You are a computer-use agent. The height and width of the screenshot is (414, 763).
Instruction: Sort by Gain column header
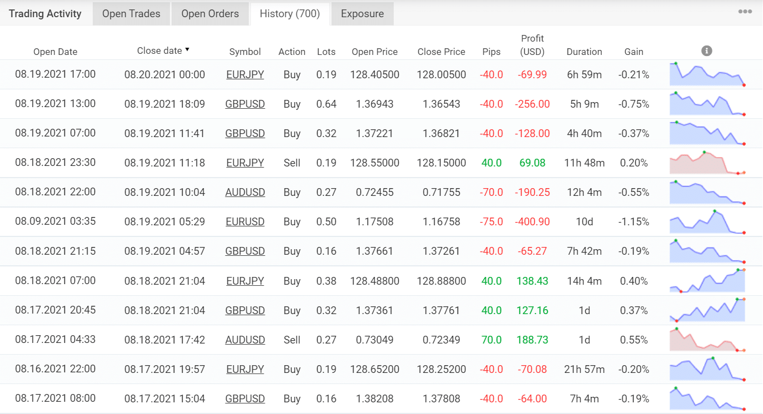point(634,52)
